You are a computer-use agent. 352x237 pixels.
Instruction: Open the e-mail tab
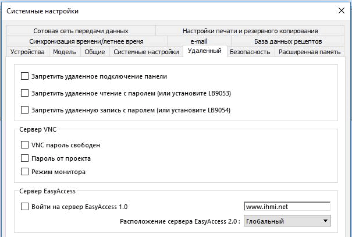tap(199, 41)
